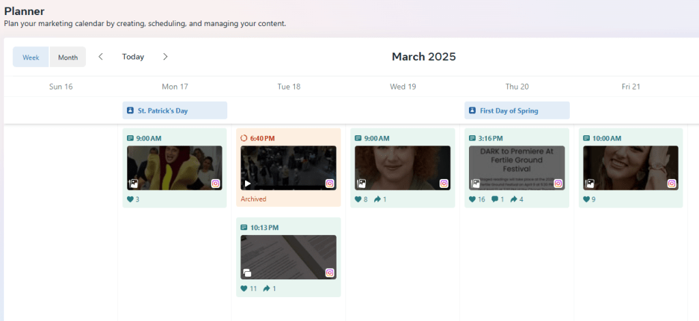Screen dimensions: 699x321
Task: Click share arrow icon on Wednesday 9:00 AM post
Action: [x=377, y=199]
